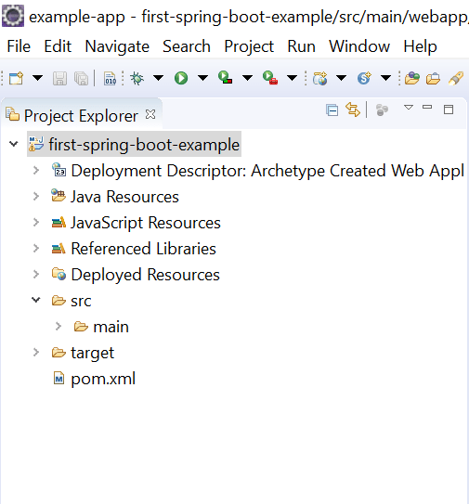Select Deployed Resources item

(146, 275)
